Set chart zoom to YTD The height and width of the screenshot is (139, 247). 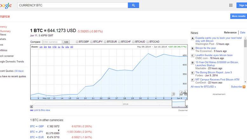coord(54,47)
